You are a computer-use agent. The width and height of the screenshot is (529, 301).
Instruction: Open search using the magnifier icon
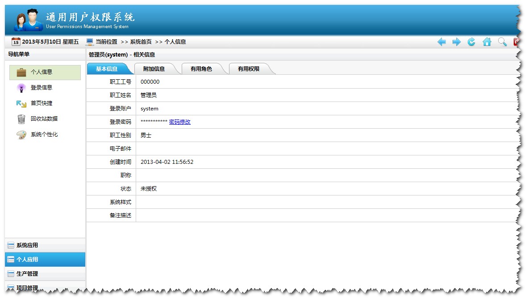(502, 41)
